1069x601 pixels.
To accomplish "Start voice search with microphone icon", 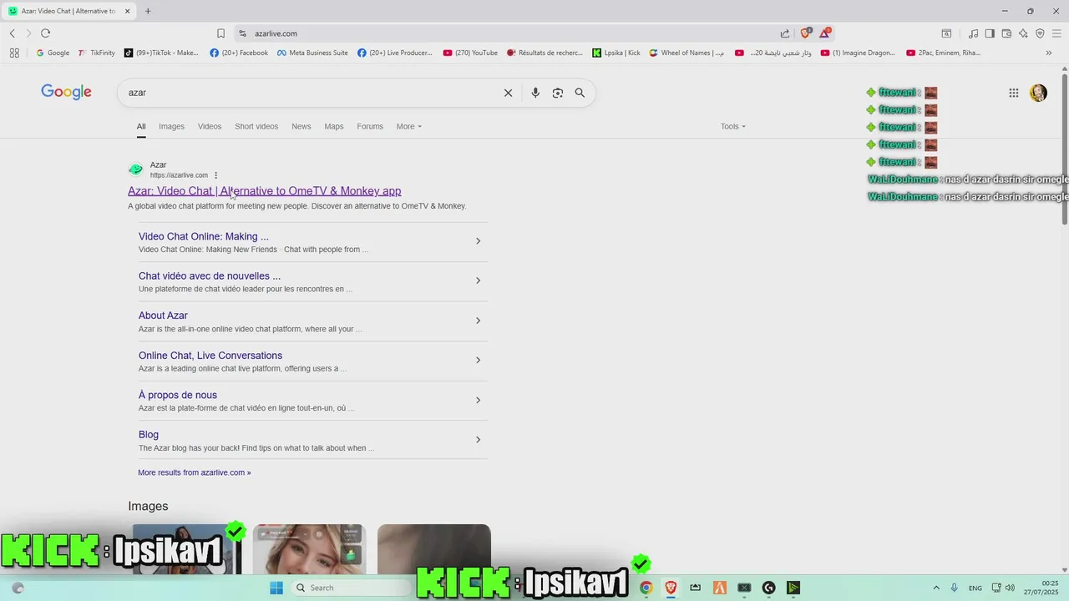I will (535, 93).
